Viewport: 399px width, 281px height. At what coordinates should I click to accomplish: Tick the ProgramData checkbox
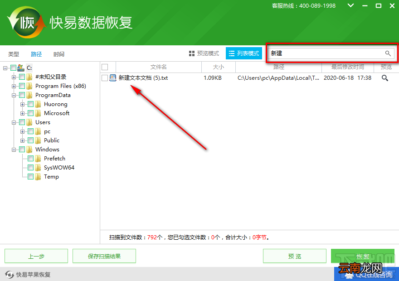tap(22, 95)
